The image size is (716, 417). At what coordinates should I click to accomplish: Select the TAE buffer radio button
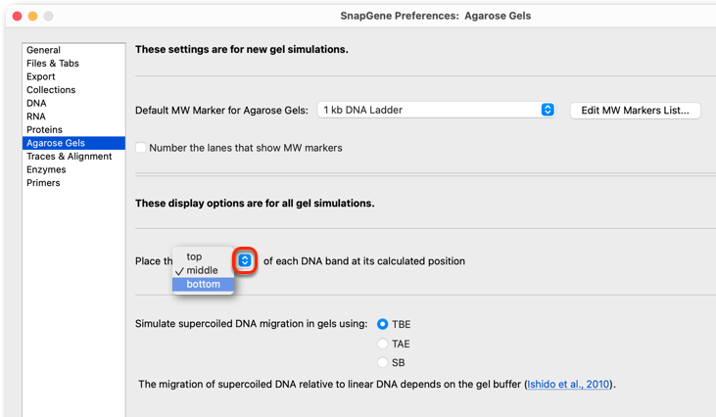[x=383, y=343]
